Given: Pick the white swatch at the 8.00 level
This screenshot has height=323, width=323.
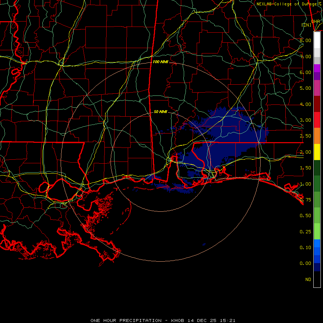Looking at the screenshot, I should click(317, 40).
